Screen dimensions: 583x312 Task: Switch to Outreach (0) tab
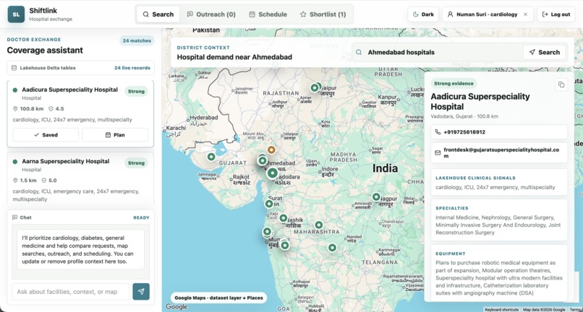(210, 14)
